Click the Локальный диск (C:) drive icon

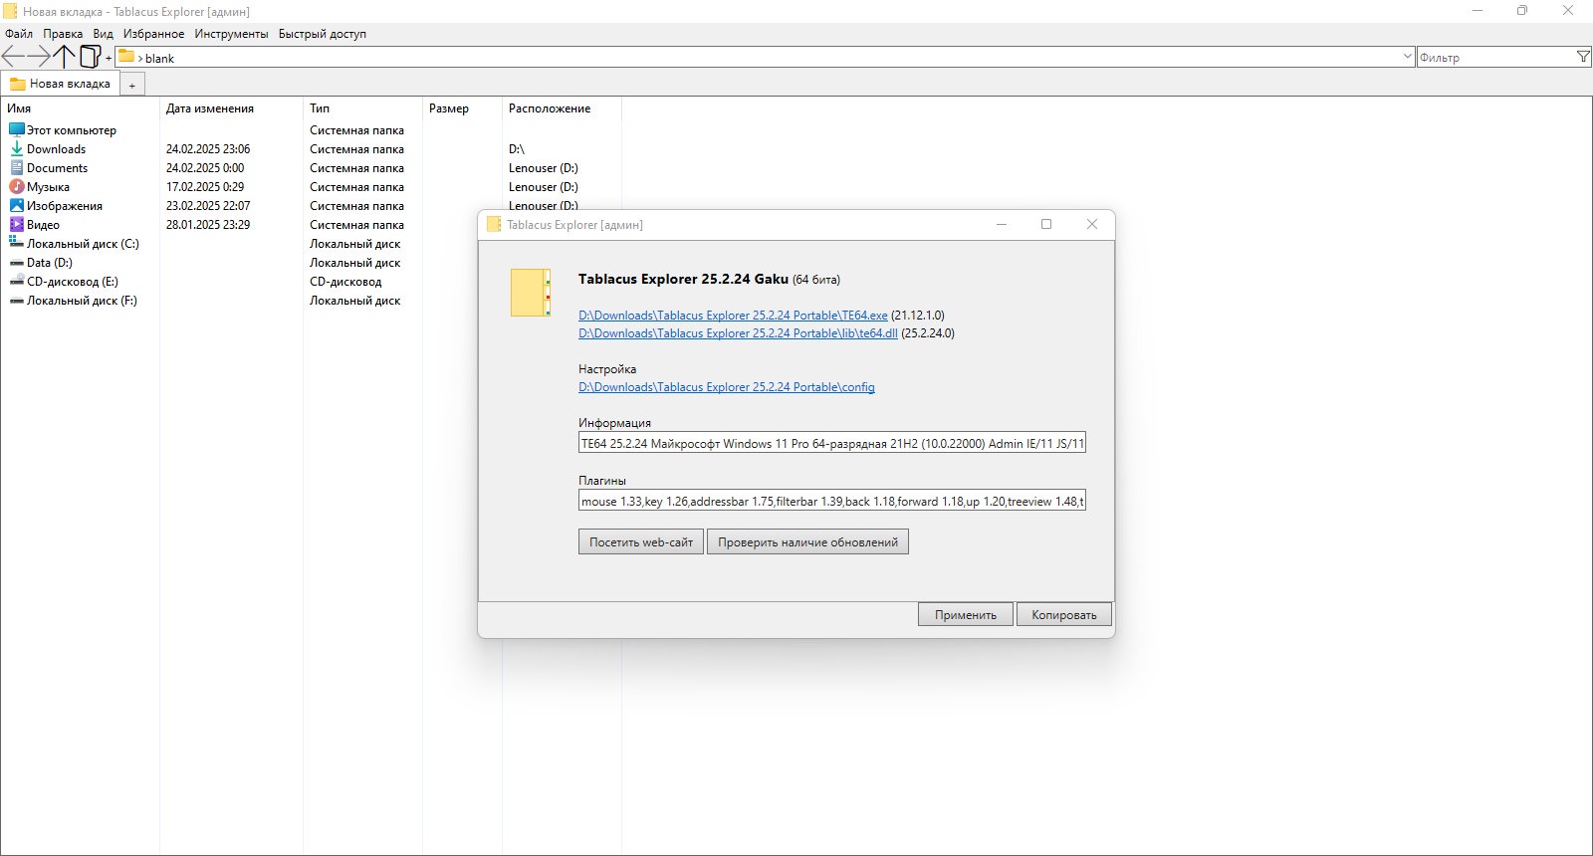coord(17,243)
